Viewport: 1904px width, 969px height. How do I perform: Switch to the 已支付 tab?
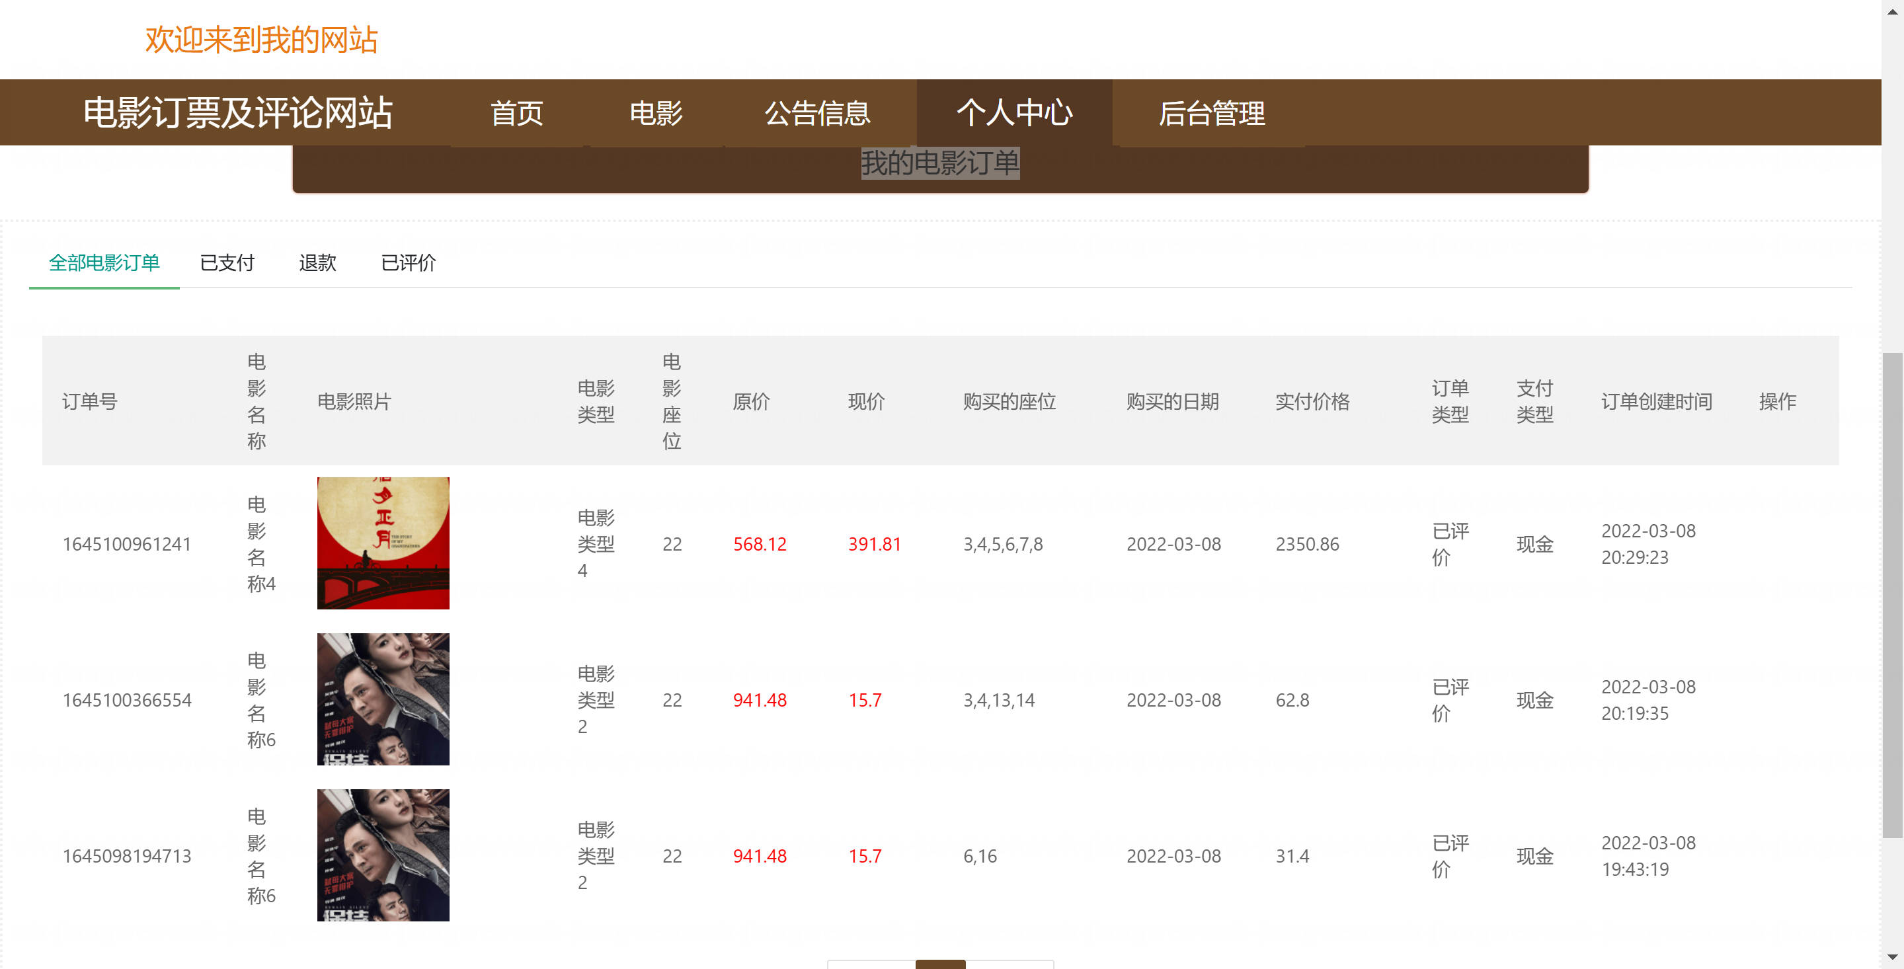(227, 263)
